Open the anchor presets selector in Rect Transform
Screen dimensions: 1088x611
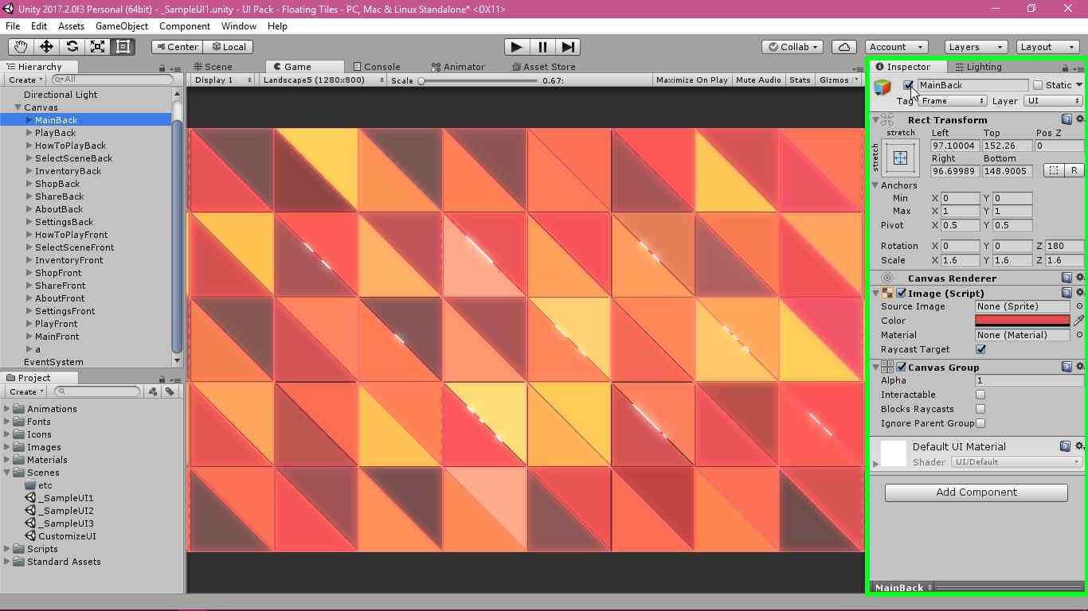tap(899, 158)
